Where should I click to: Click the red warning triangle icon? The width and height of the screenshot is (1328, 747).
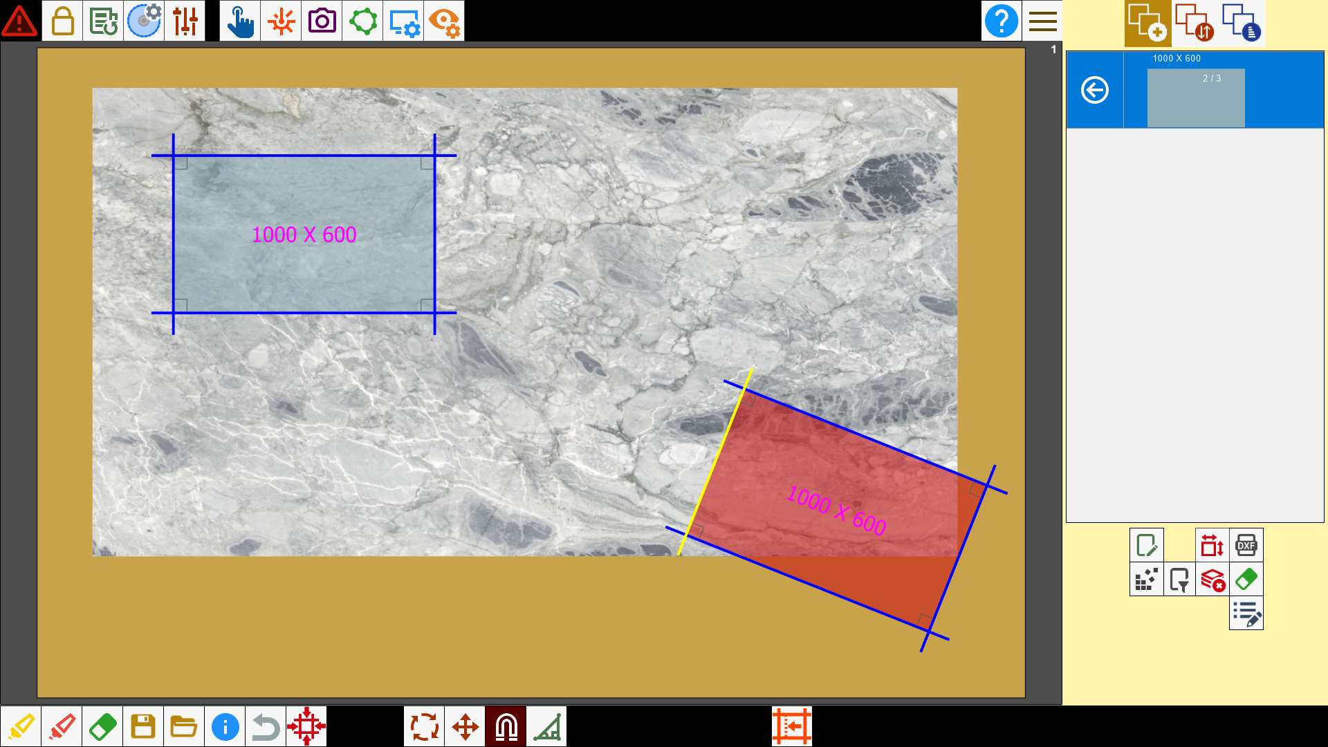point(20,21)
